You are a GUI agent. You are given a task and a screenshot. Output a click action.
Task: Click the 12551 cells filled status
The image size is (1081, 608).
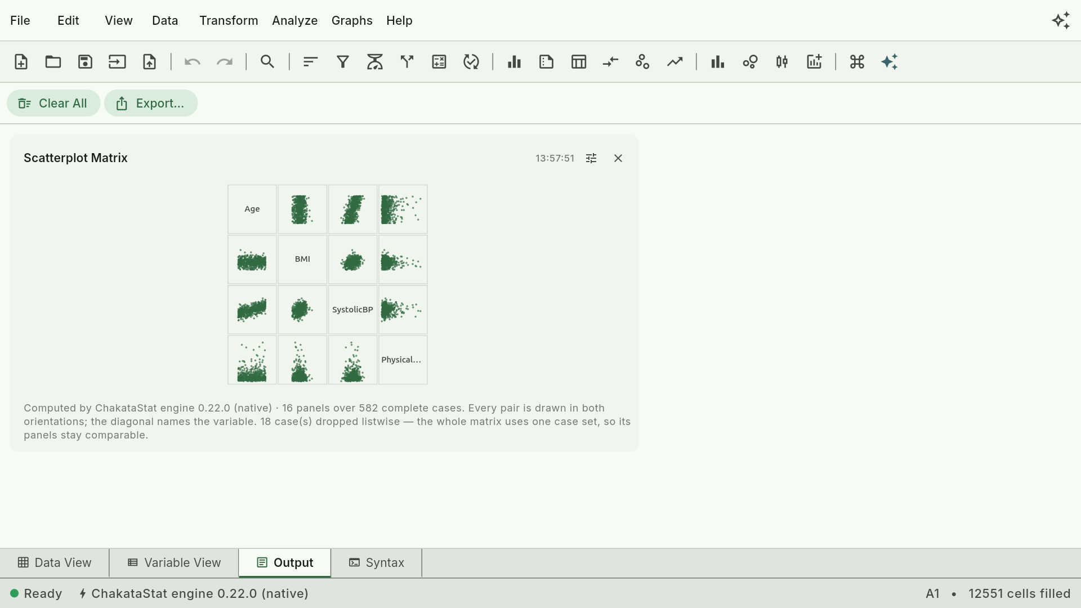pos(1019,593)
